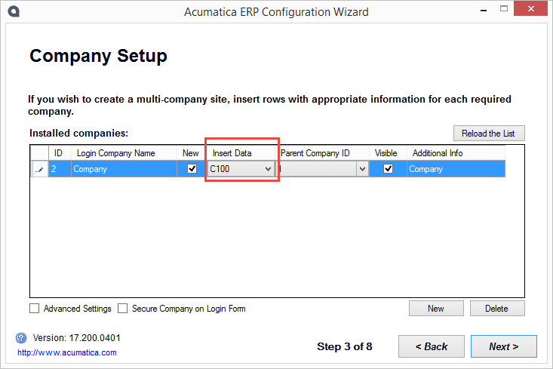553x369 pixels.
Task: Open the http://www.acumatica.com link
Action: pos(67,352)
